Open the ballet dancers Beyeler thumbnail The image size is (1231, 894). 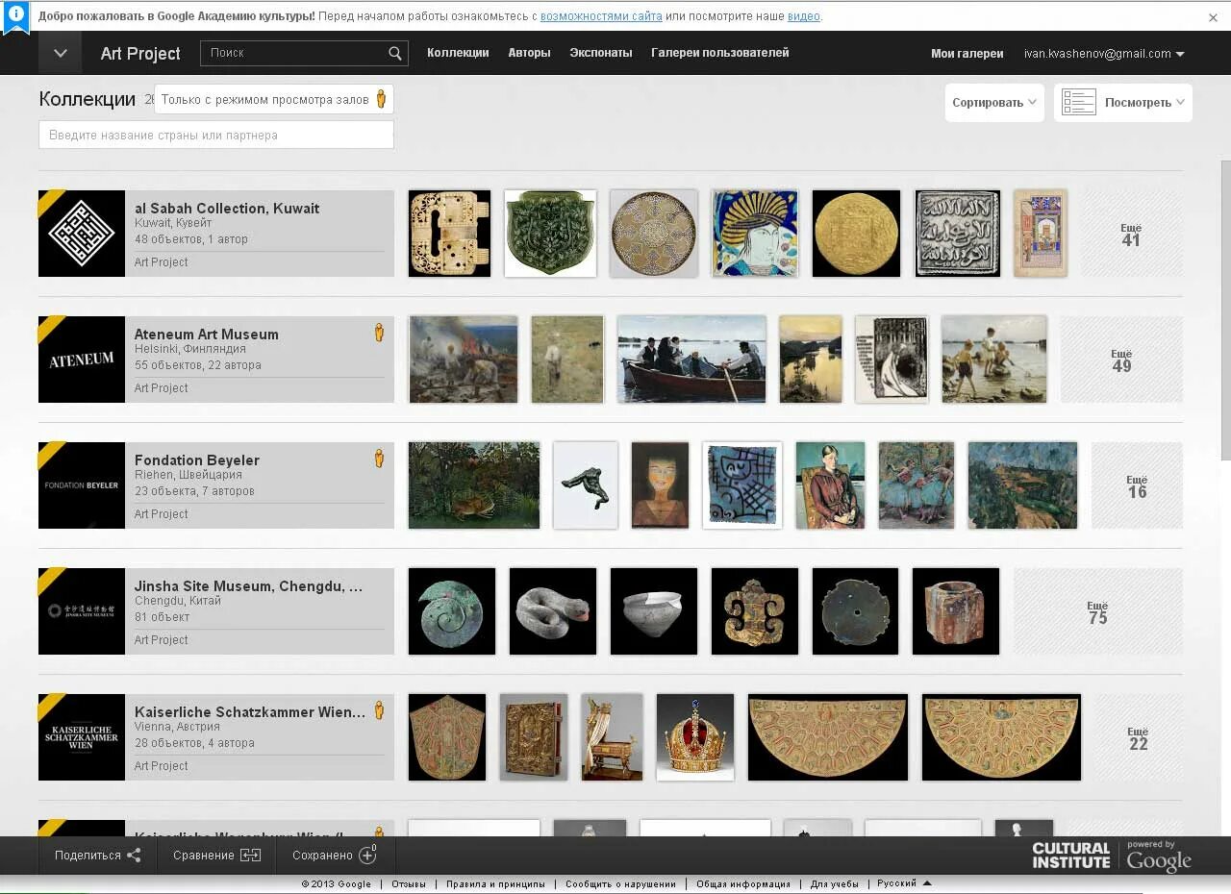pos(917,485)
